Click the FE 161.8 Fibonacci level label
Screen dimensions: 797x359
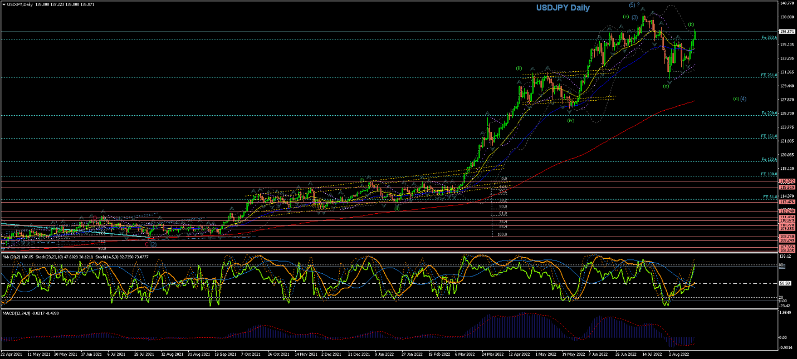tap(769, 136)
